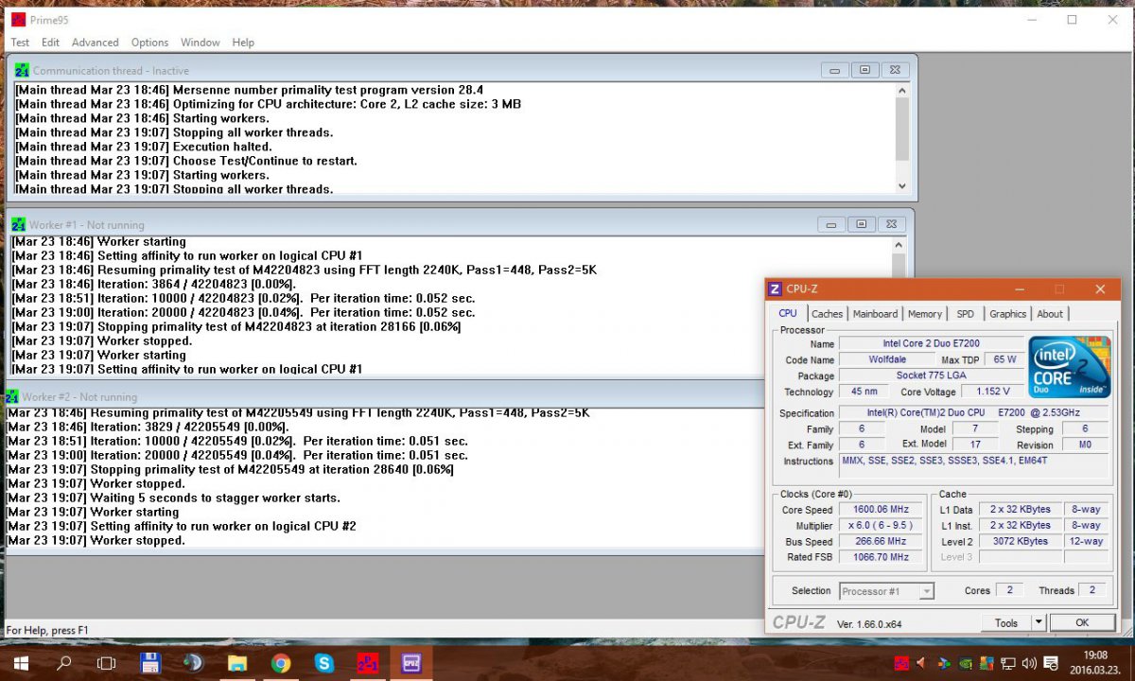Click the Intel Core 2 Duo logo badge
1135x681 pixels.
[1069, 367]
